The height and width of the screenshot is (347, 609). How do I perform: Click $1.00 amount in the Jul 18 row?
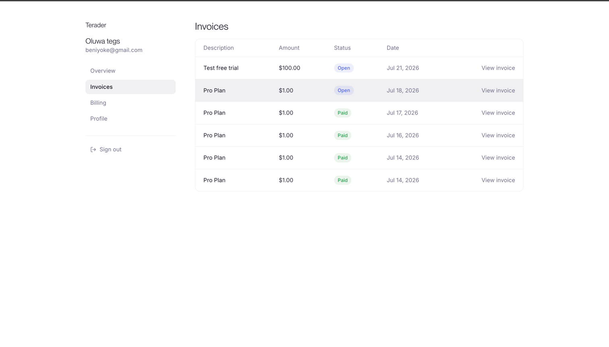[286, 91]
